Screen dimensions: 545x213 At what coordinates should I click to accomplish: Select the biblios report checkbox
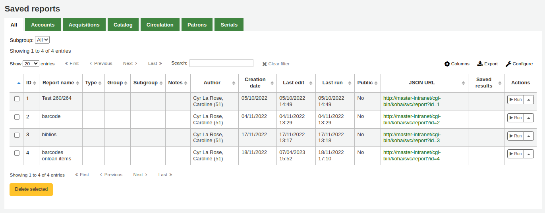17,135
